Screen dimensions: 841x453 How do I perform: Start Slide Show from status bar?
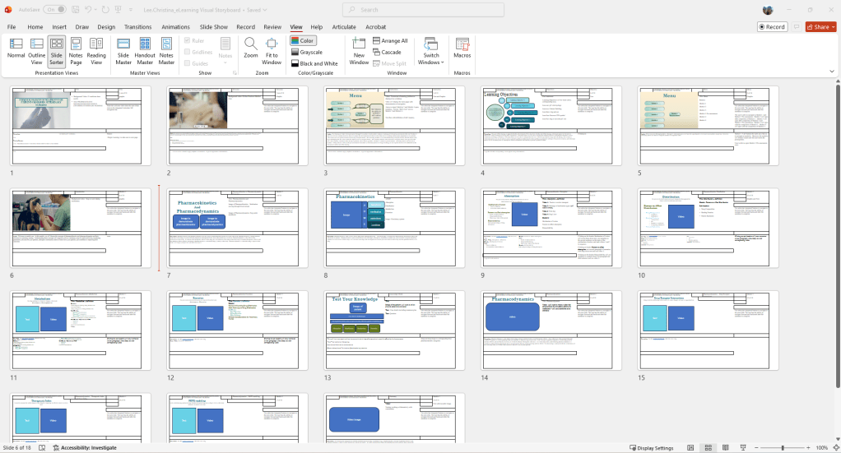pyautogui.click(x=743, y=447)
